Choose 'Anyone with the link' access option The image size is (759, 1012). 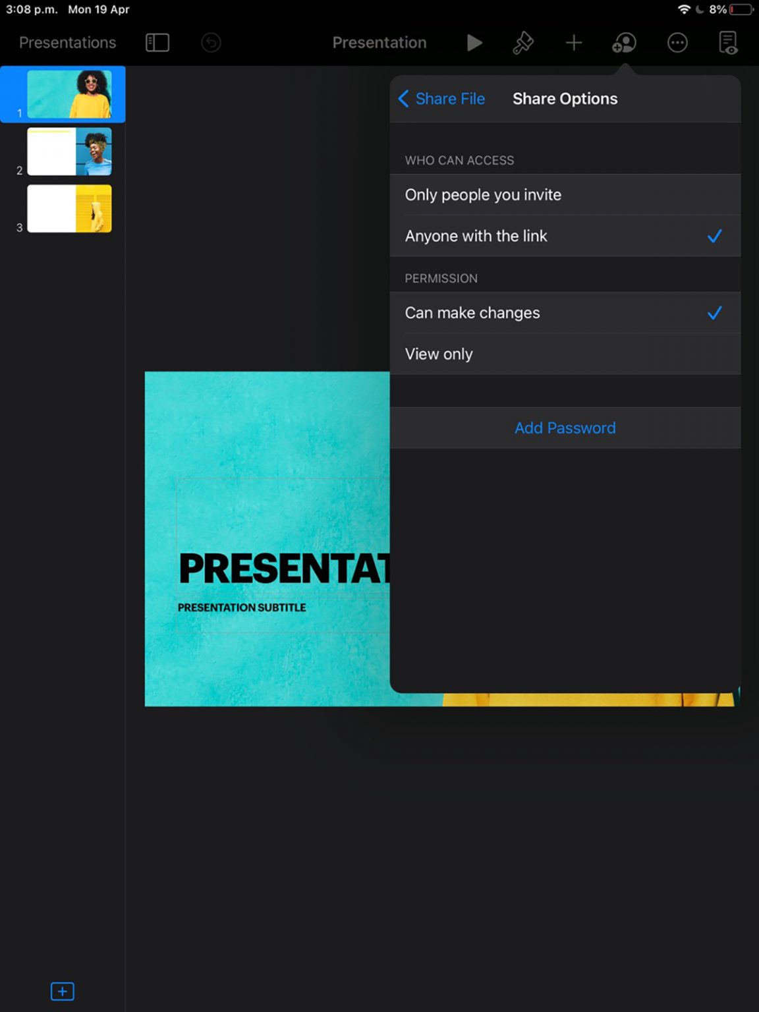(x=476, y=236)
